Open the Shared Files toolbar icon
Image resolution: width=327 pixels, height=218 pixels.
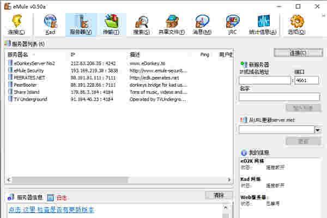tap(172, 21)
